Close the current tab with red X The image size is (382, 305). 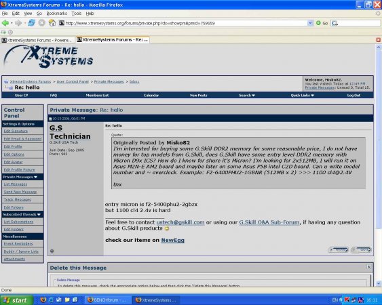(378, 40)
